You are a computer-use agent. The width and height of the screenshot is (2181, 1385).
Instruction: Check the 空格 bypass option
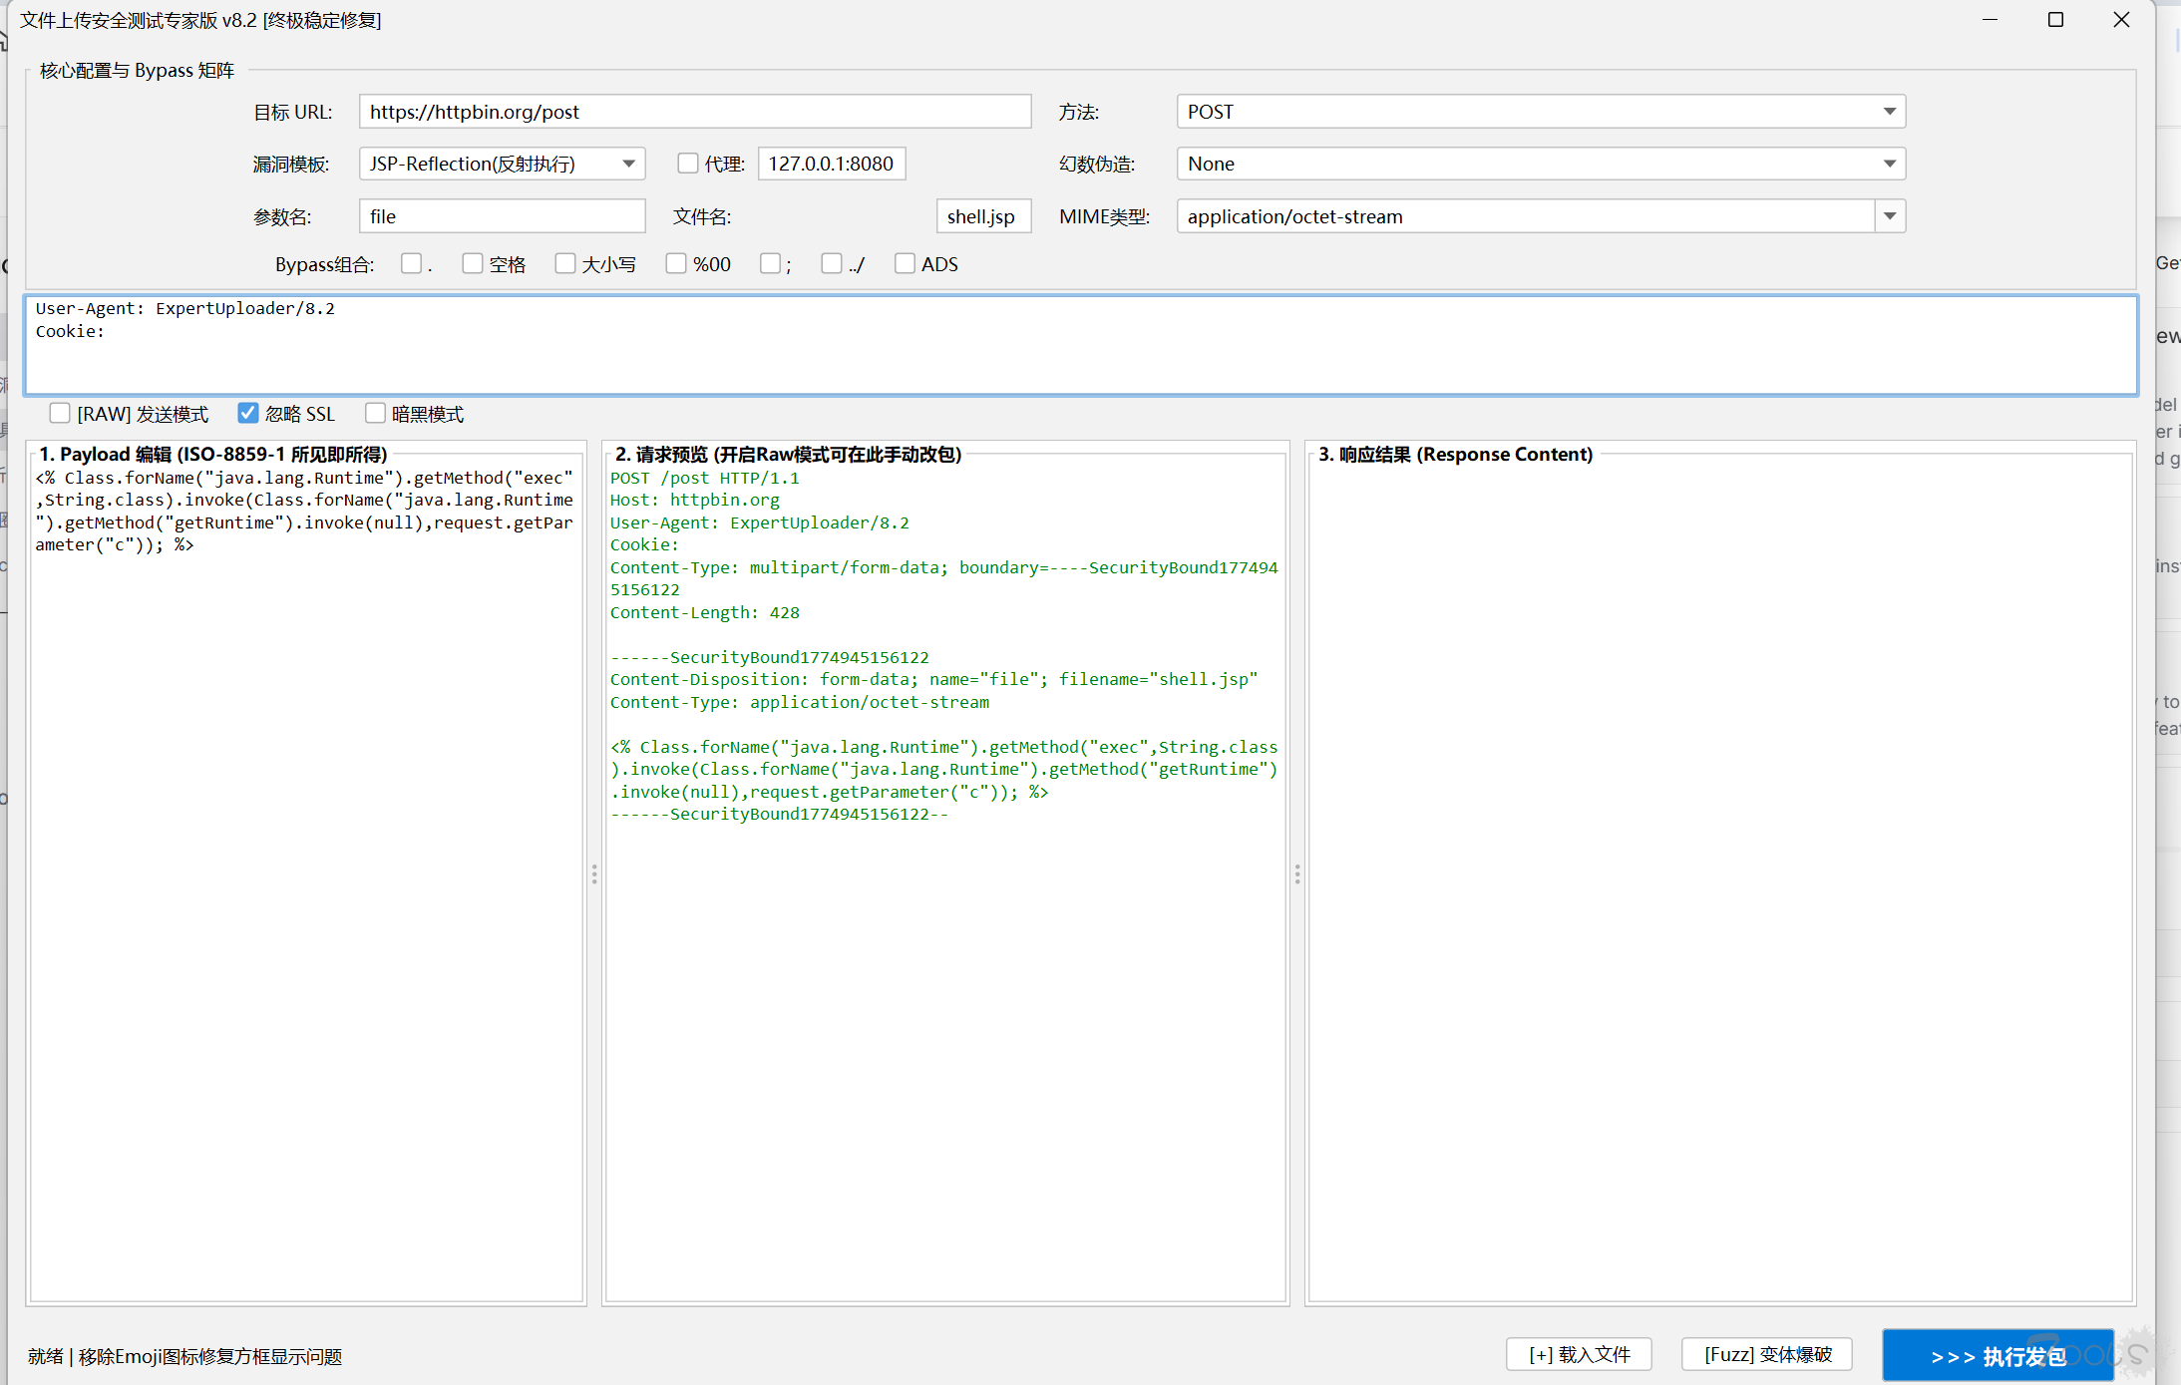tap(473, 264)
